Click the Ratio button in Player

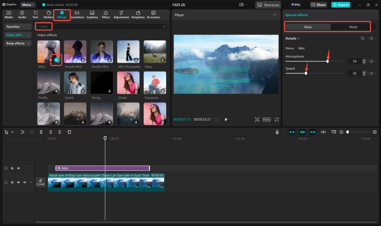click(x=266, y=120)
